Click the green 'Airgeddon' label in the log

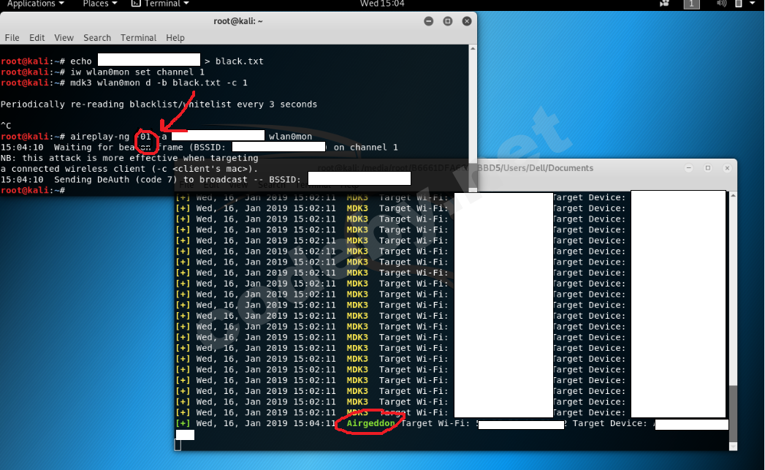coord(370,423)
